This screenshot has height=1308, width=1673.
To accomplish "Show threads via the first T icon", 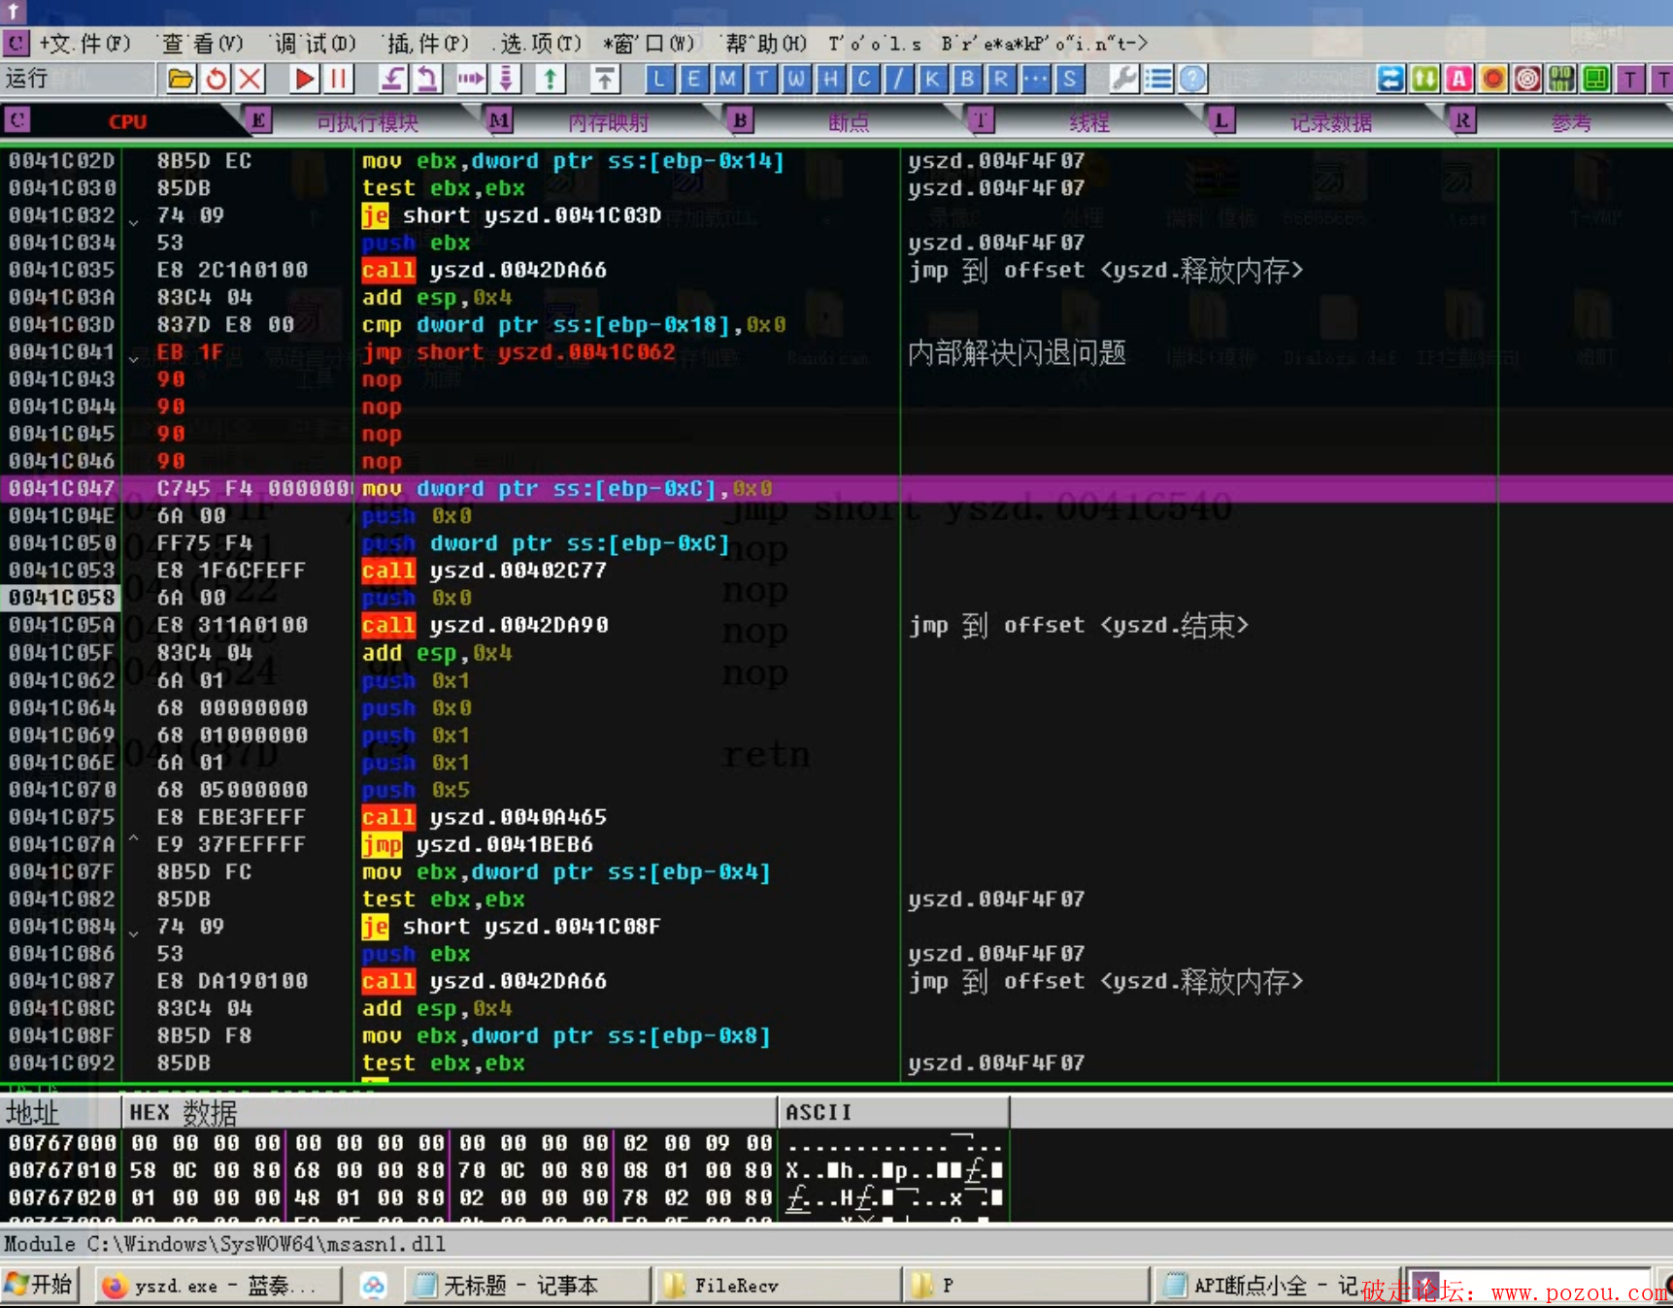I will pyautogui.click(x=762, y=79).
